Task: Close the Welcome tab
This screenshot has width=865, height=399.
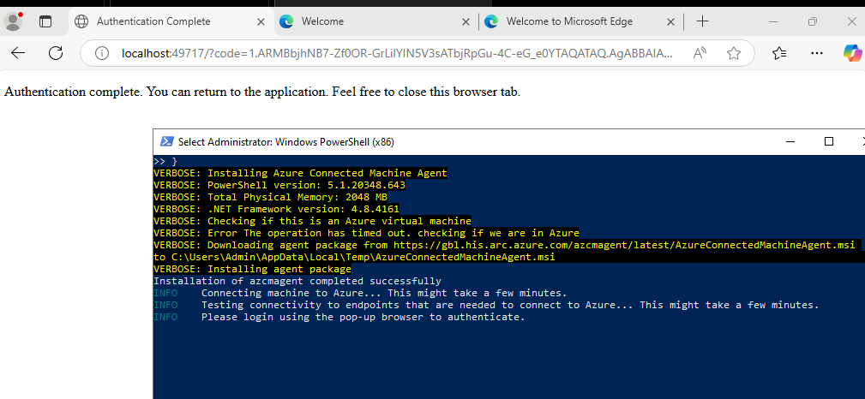Action: (x=466, y=21)
